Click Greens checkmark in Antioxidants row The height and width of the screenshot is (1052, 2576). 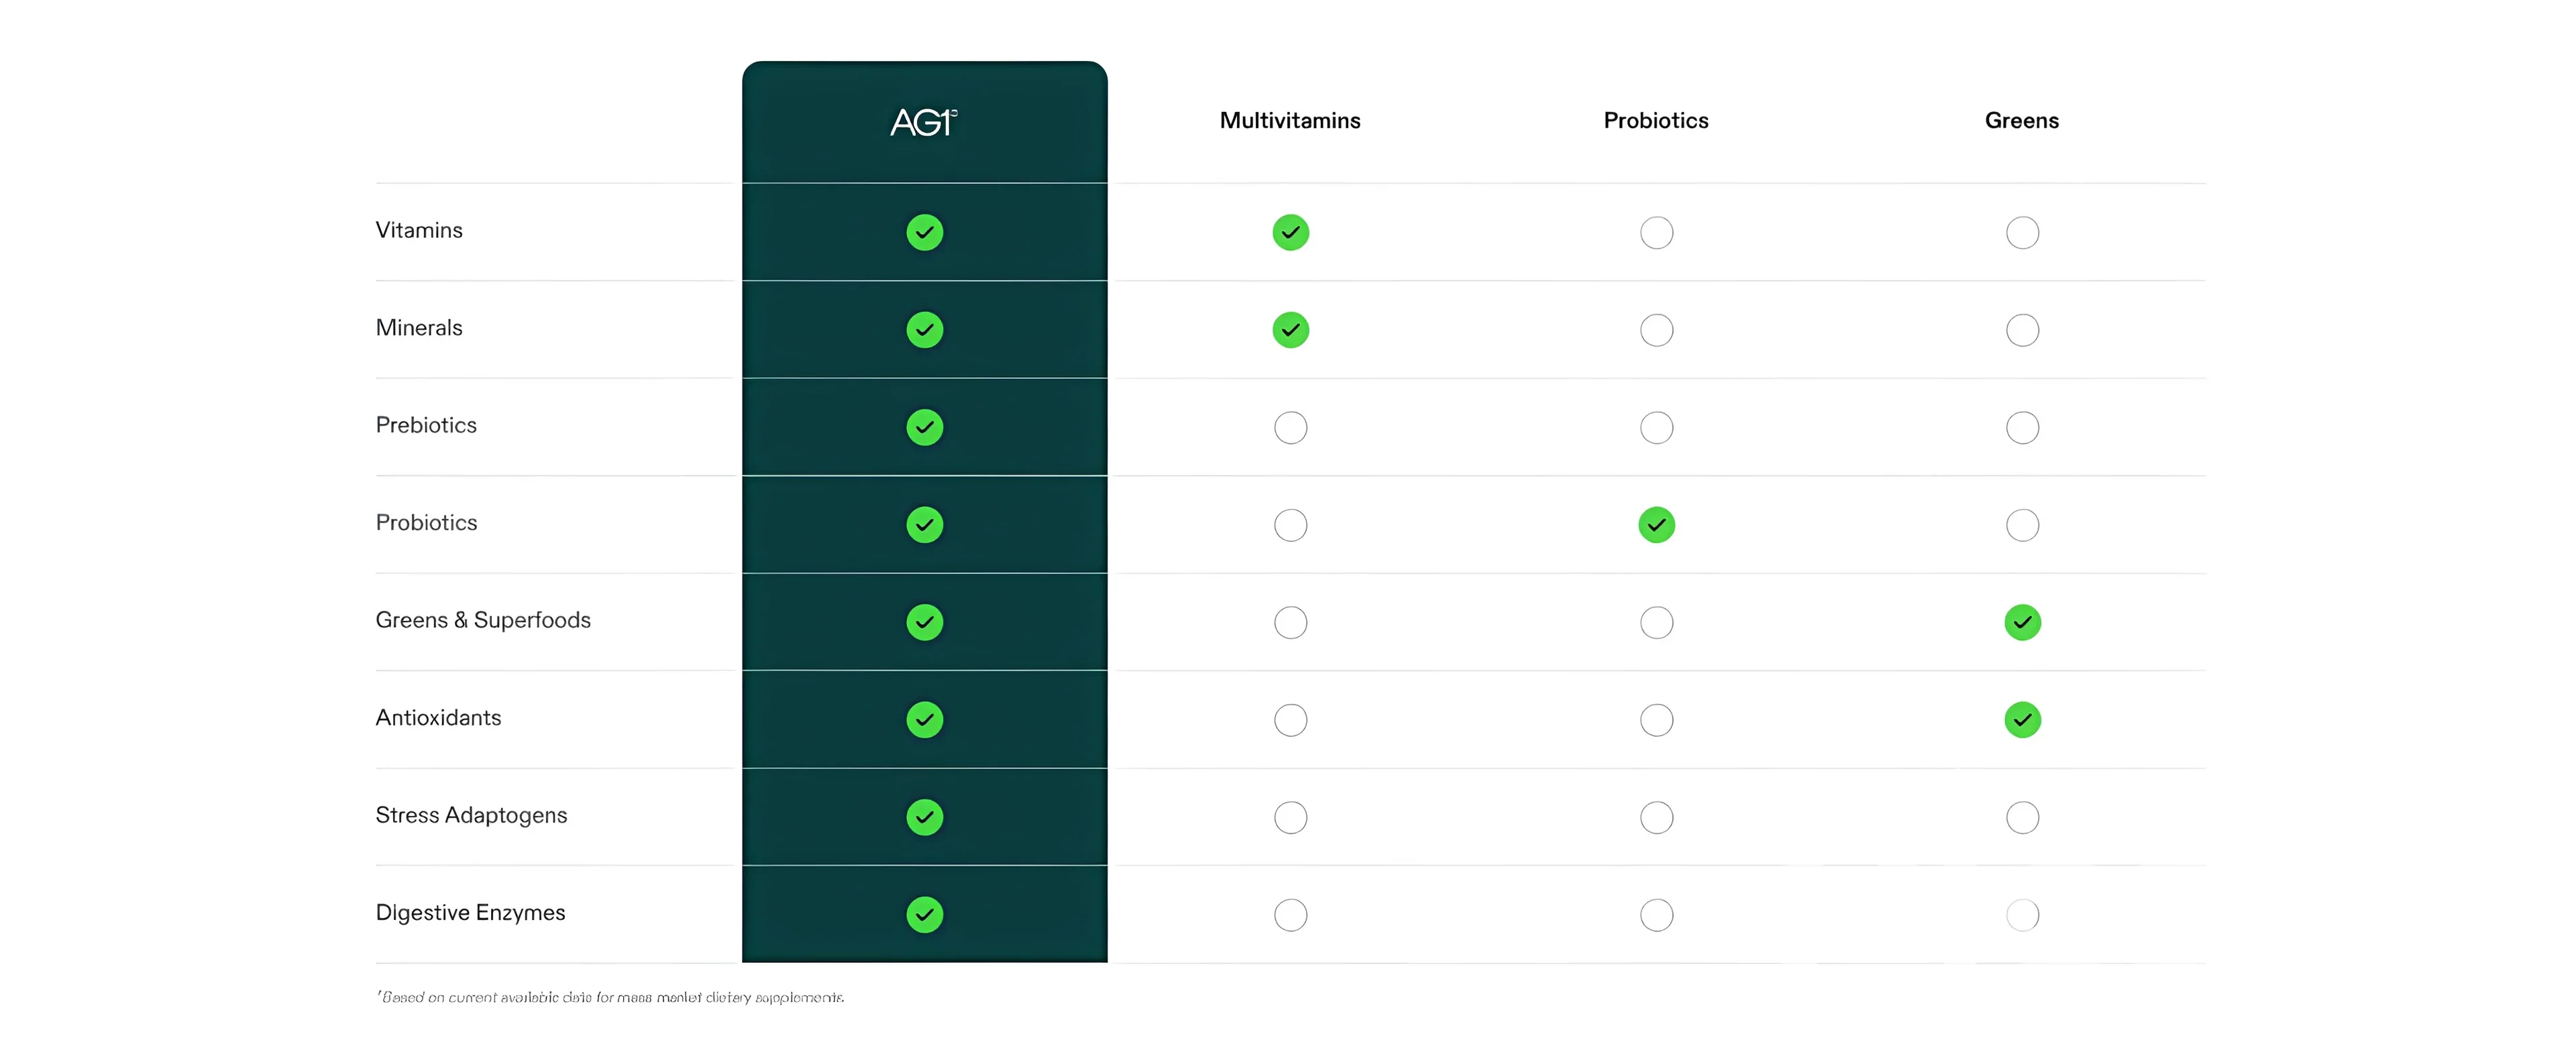click(2022, 720)
